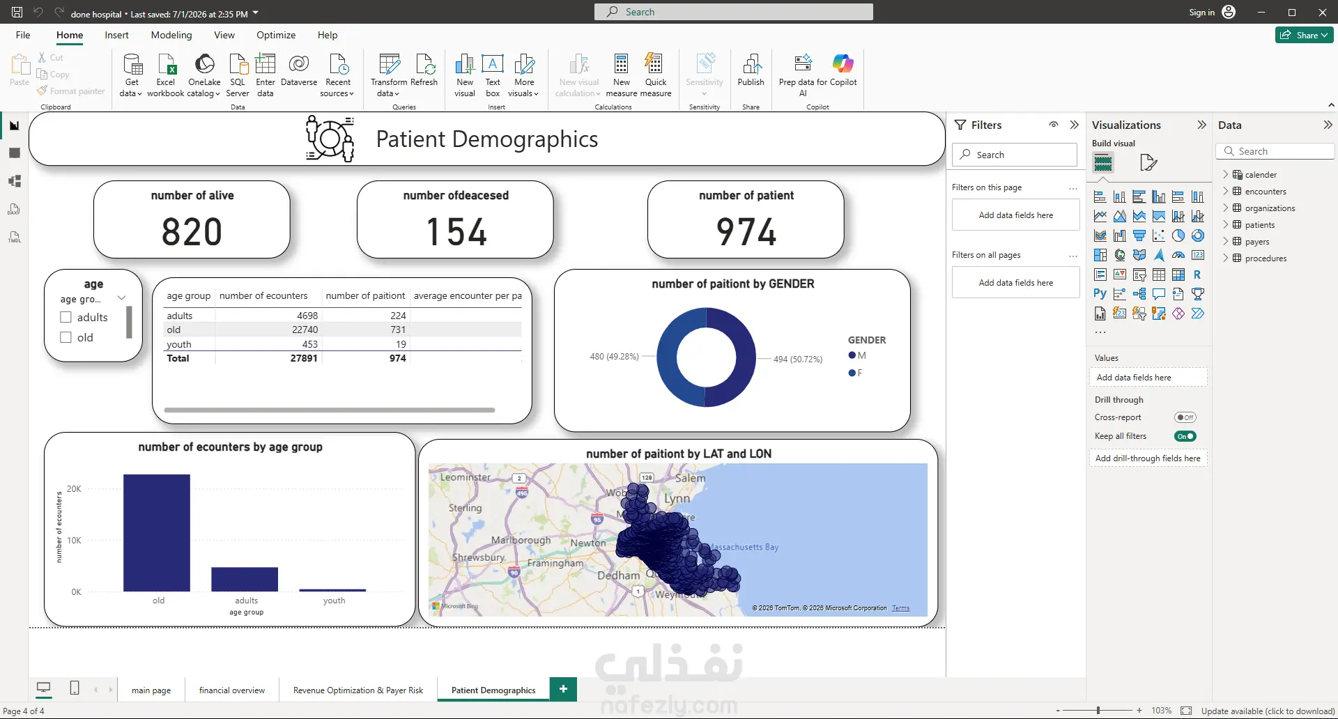The width and height of the screenshot is (1338, 719).
Task: Open the Format visual brush tab
Action: point(1148,163)
